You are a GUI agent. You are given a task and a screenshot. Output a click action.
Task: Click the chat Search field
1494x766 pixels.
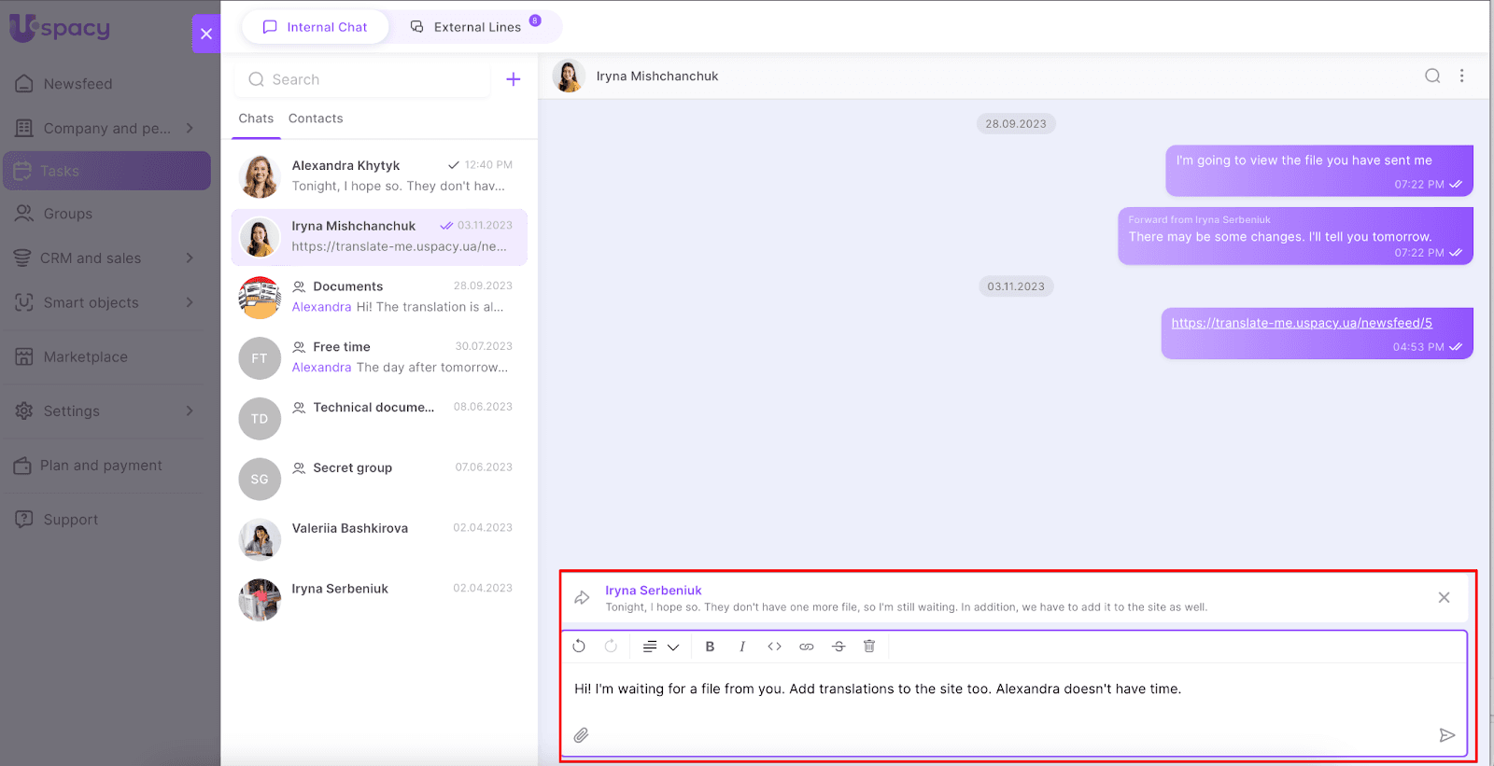coord(364,79)
